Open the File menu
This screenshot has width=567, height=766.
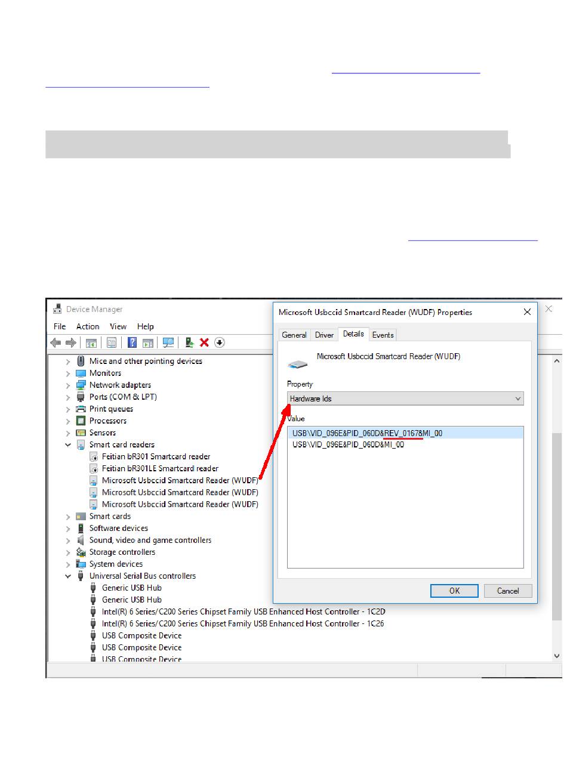click(60, 326)
